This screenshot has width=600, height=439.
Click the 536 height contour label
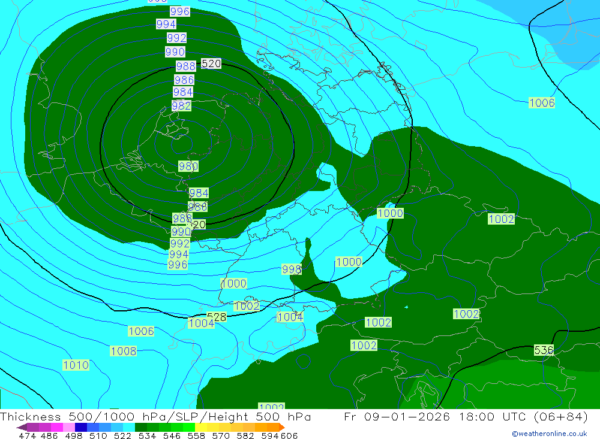pyautogui.click(x=544, y=350)
